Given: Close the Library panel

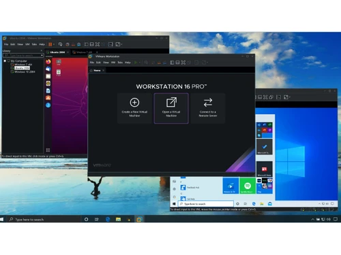Looking at the screenshot, I should pyautogui.click(x=42, y=50).
